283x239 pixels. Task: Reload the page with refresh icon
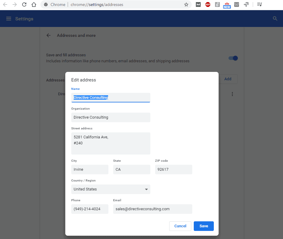pos(24,4)
